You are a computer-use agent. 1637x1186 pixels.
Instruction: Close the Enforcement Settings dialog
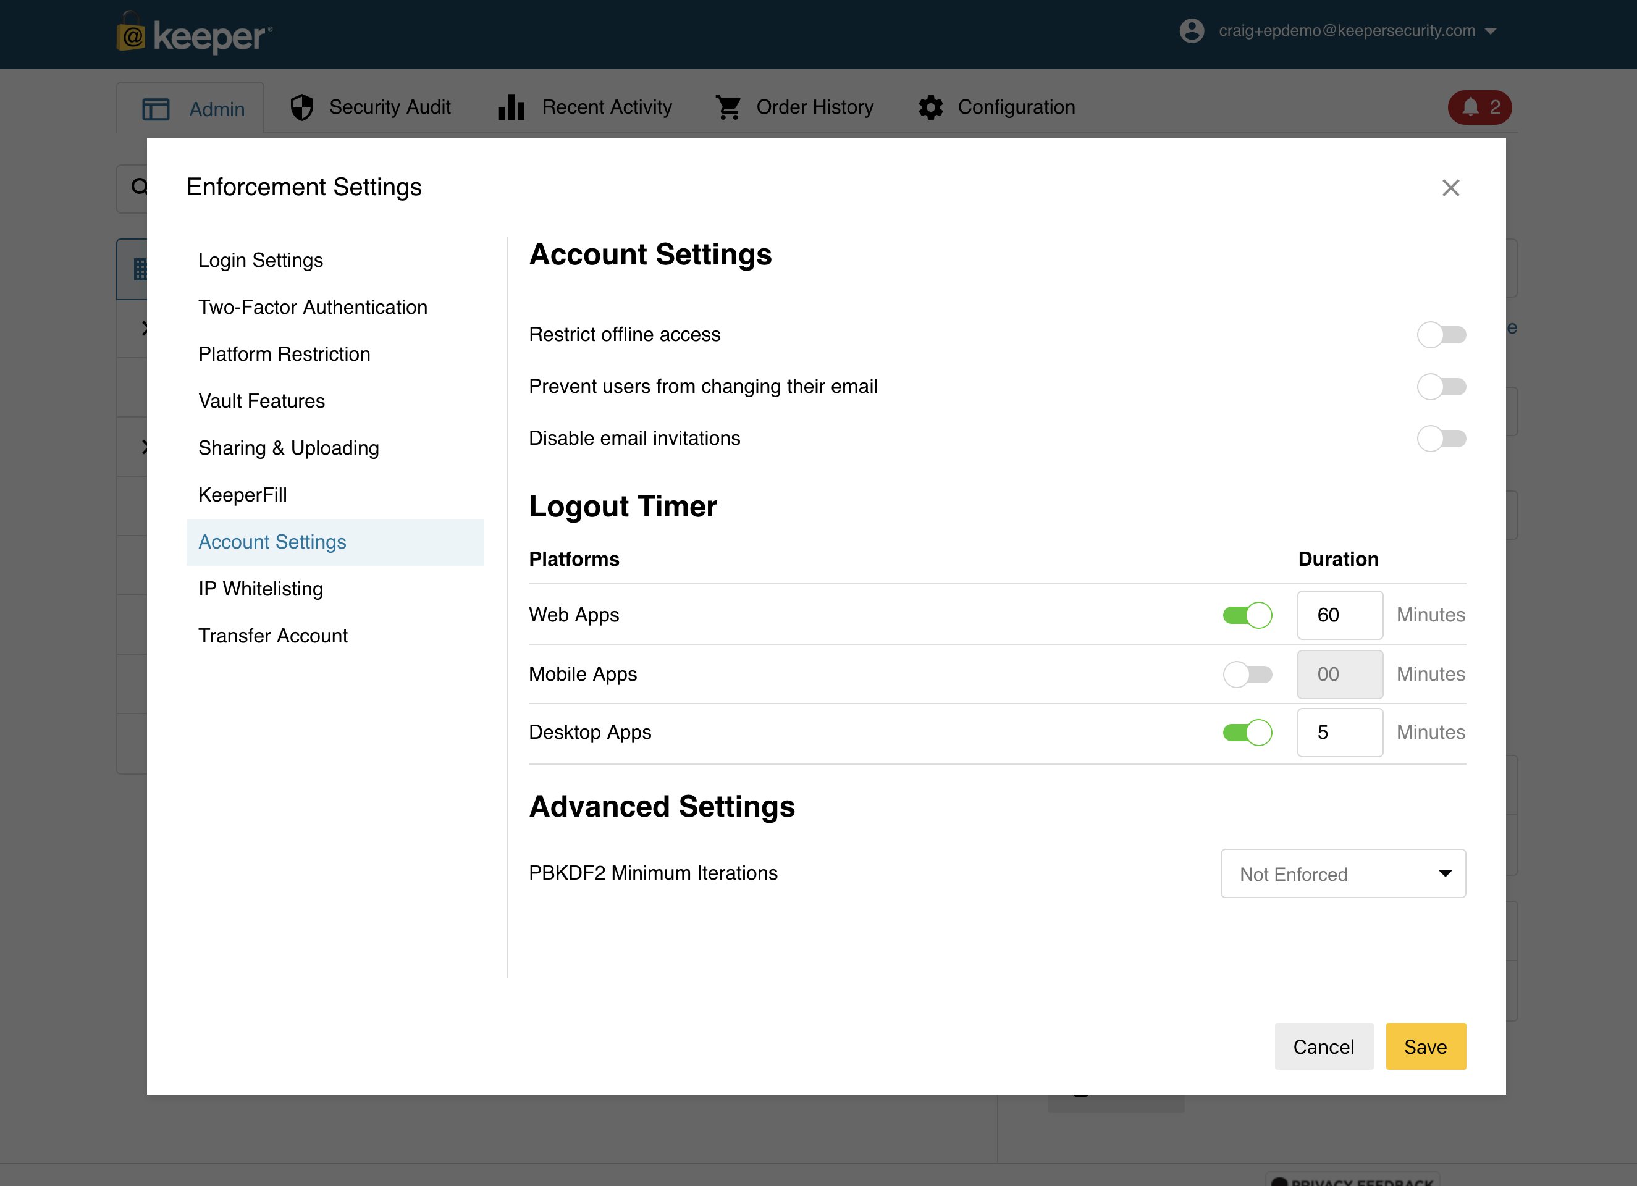click(x=1450, y=188)
